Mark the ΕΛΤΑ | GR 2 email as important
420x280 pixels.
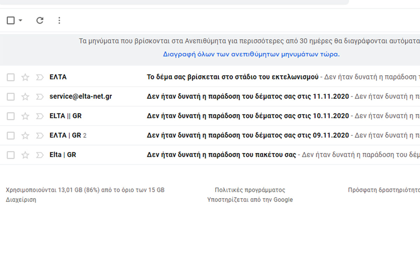pos(39,135)
